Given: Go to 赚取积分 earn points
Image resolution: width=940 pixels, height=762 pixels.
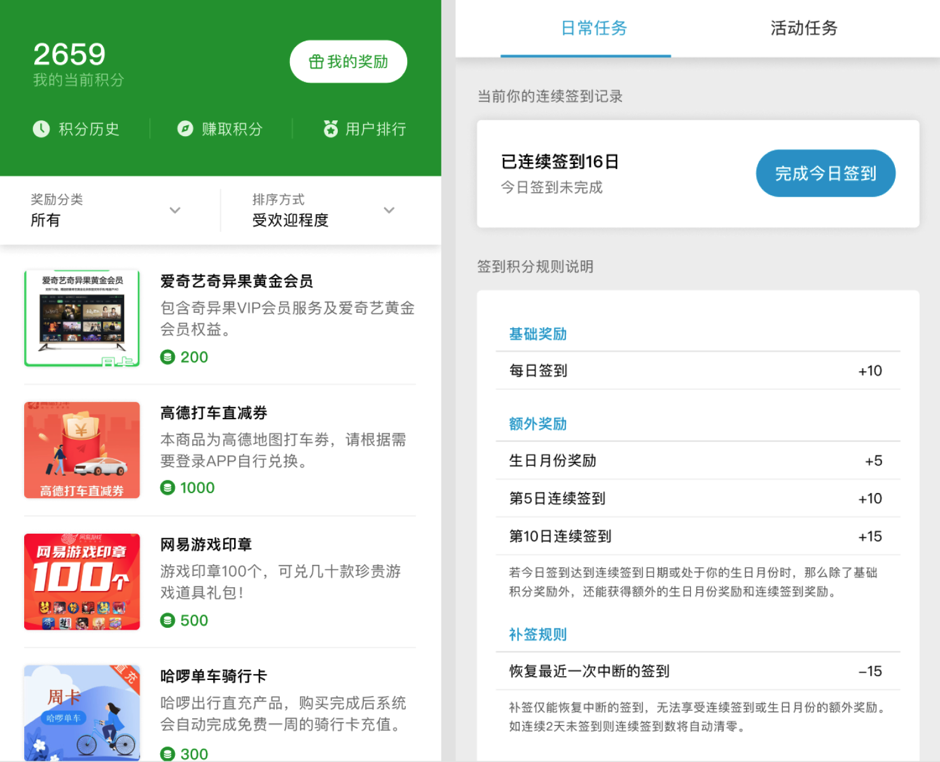Looking at the screenshot, I should pos(219,129).
